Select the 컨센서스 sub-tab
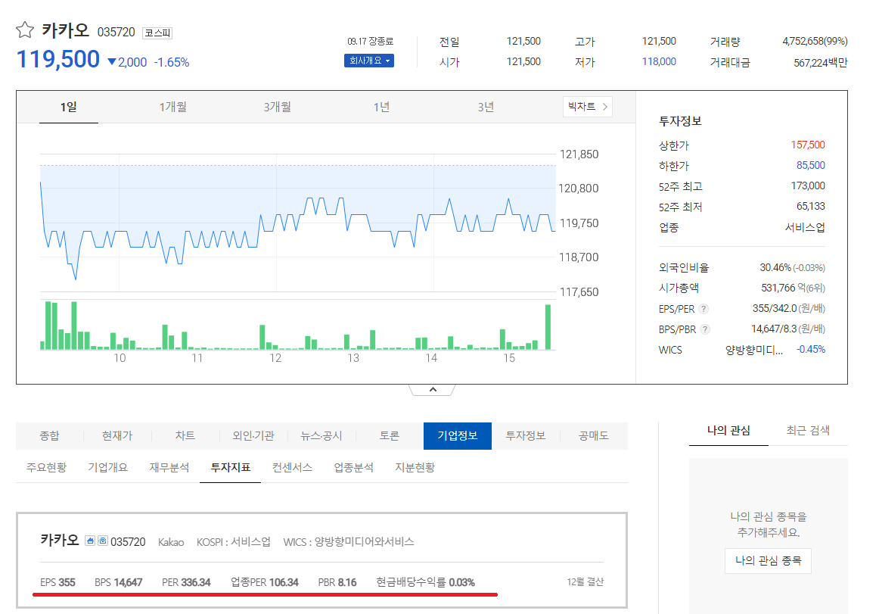 pyautogui.click(x=292, y=467)
